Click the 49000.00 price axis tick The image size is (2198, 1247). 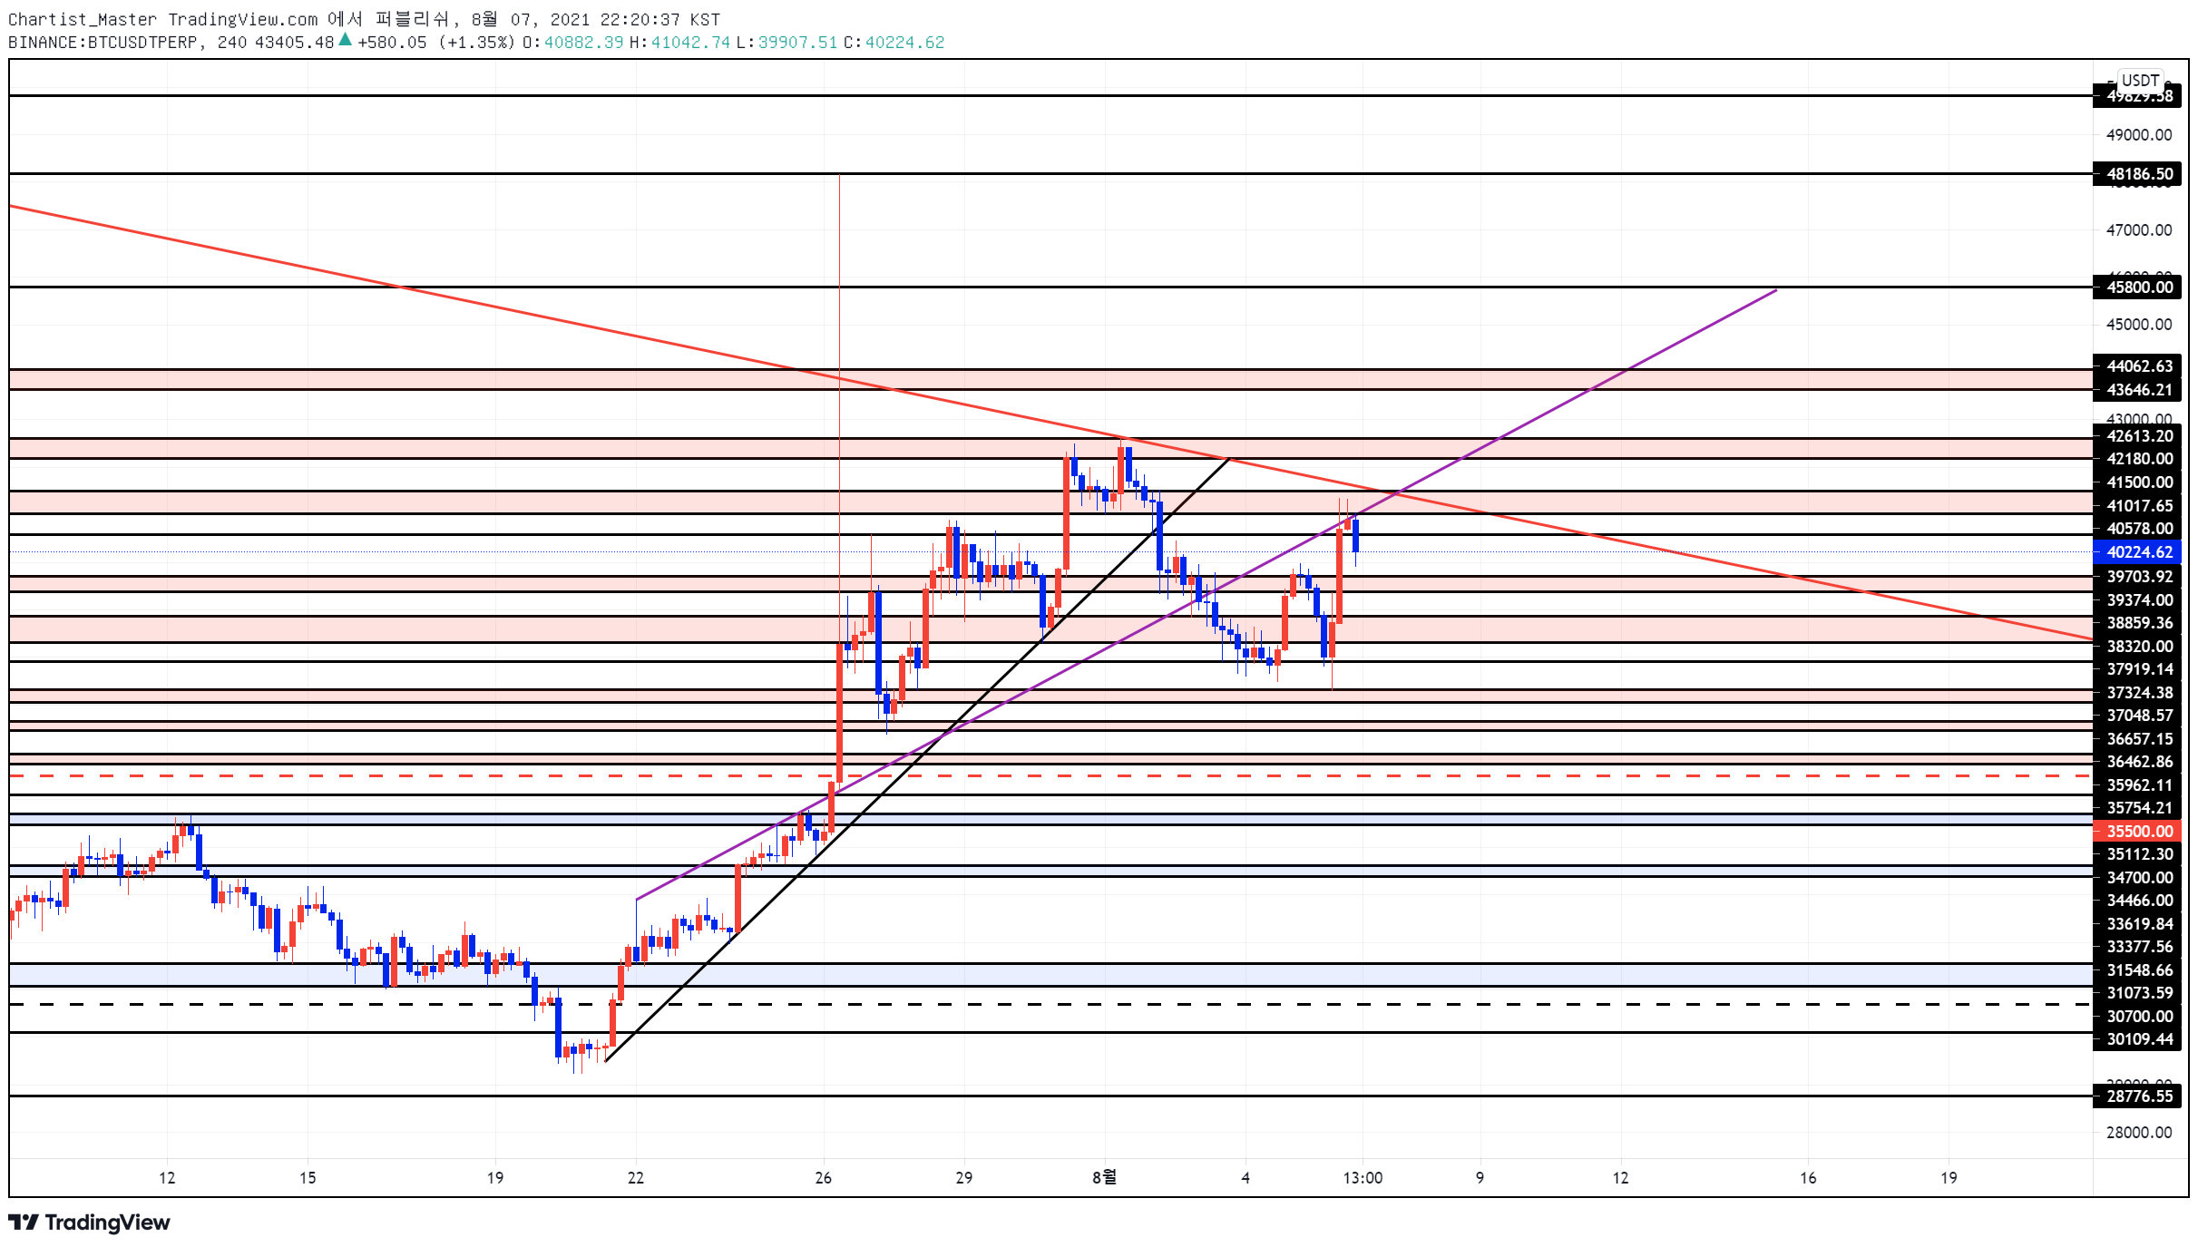pyautogui.click(x=2139, y=134)
